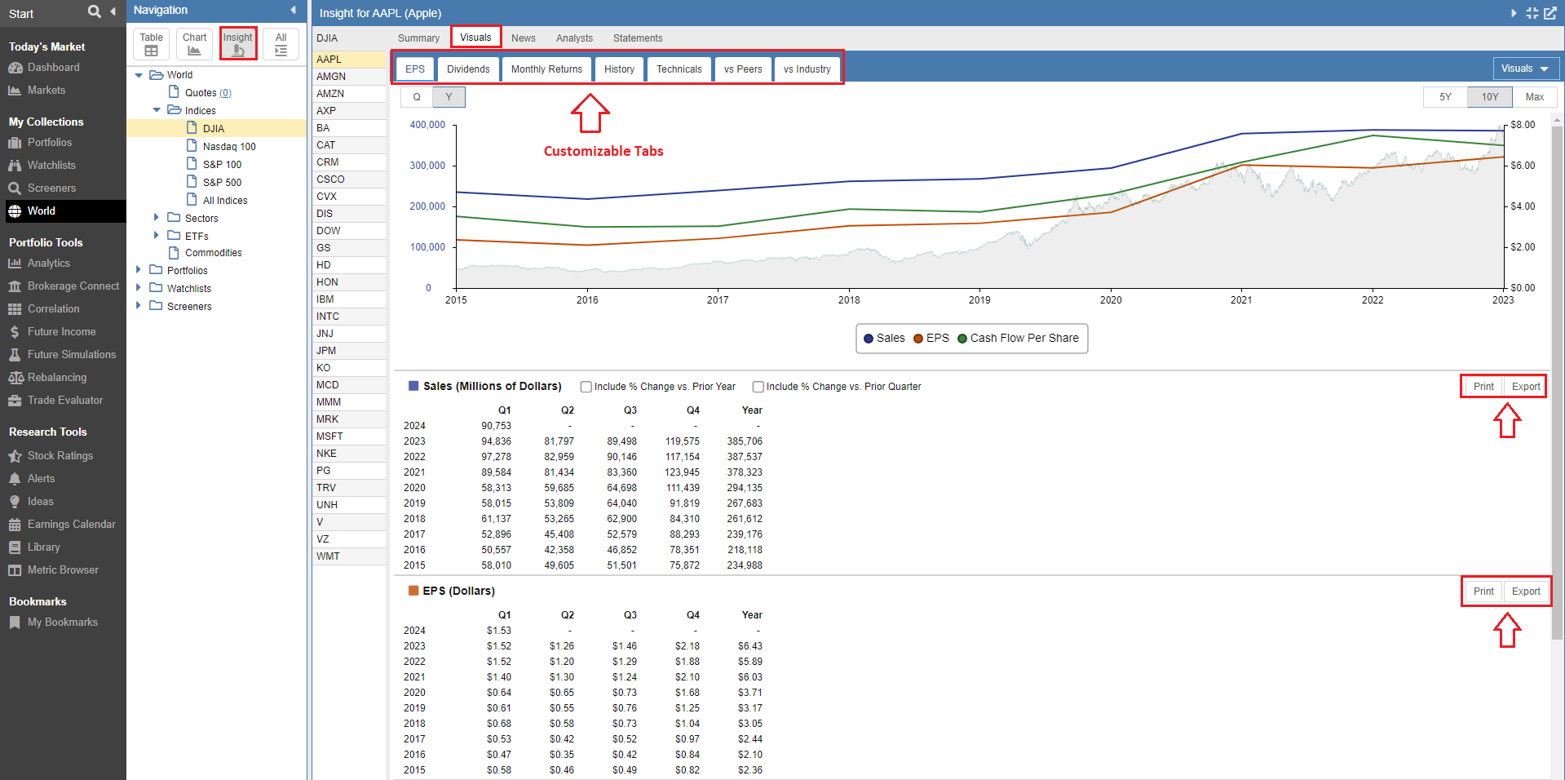This screenshot has width=1565, height=780.
Task: Expand the Watchlists tree node
Action: [x=138, y=288]
